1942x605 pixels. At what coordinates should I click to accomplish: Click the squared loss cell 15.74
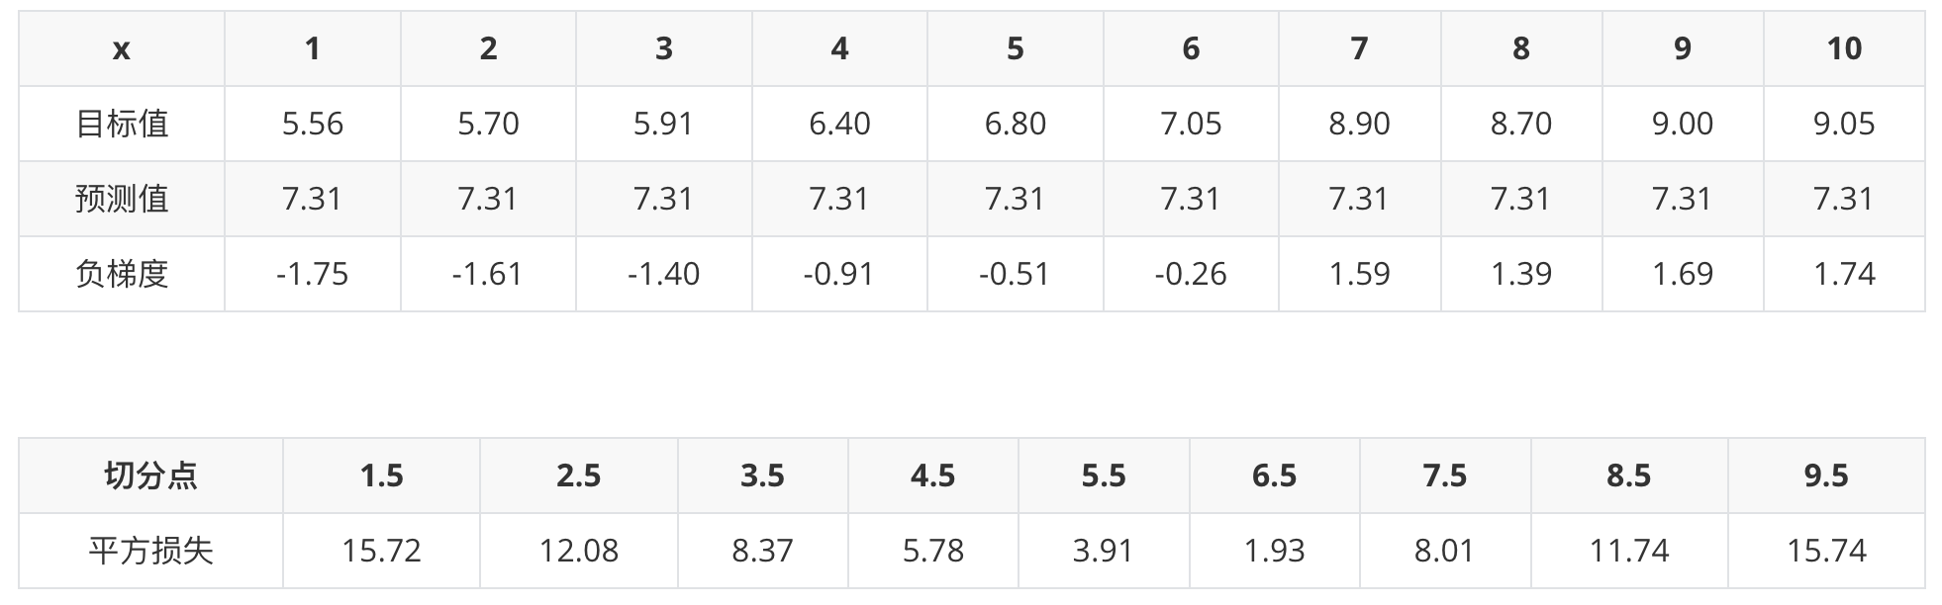pyautogui.click(x=1826, y=551)
